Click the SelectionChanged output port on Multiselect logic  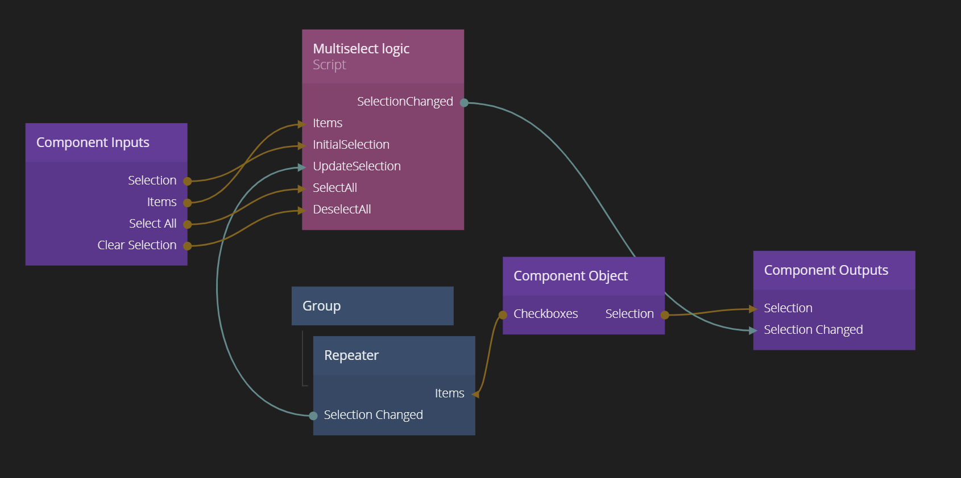[464, 103]
